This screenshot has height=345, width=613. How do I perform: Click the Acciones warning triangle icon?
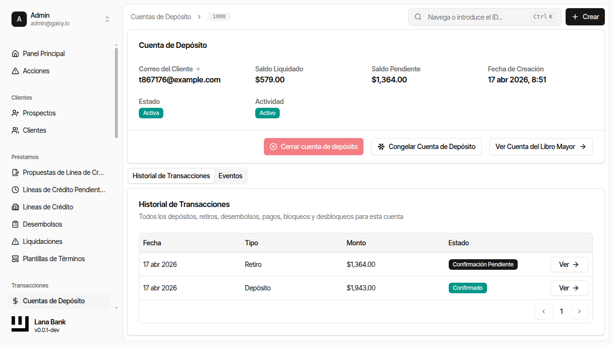coord(15,71)
